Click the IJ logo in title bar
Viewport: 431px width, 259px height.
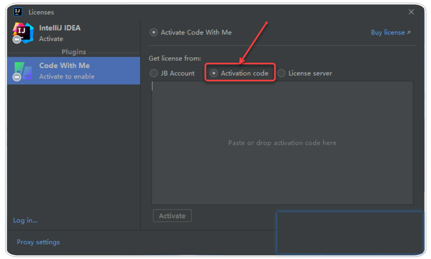pyautogui.click(x=18, y=12)
